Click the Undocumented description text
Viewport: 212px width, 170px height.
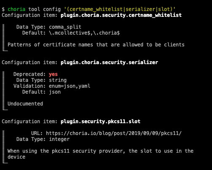click(x=25, y=104)
